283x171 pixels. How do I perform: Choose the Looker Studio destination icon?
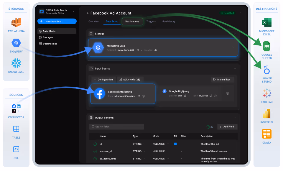tap(266, 70)
